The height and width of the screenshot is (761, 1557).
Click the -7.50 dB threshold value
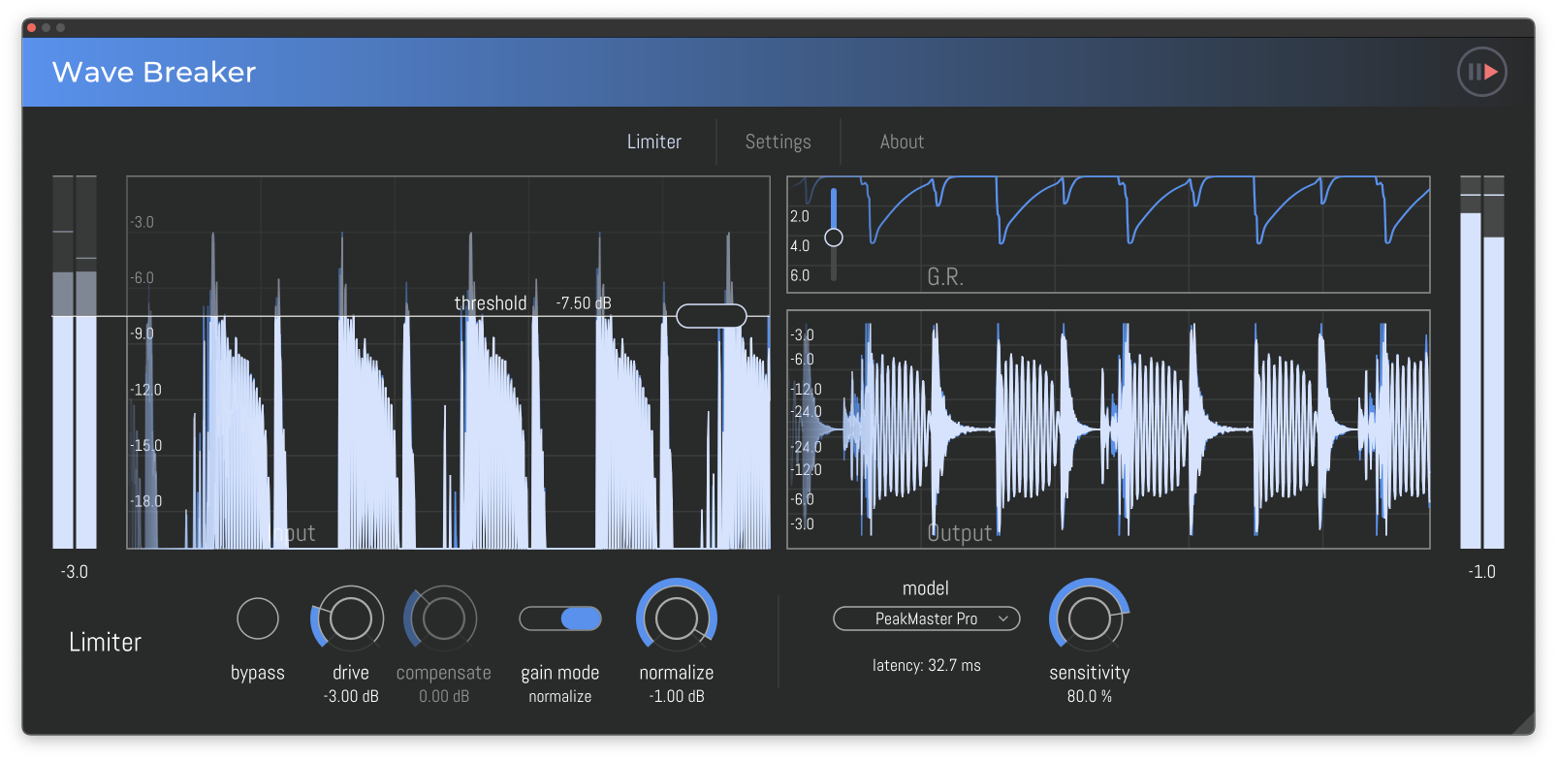click(x=584, y=303)
